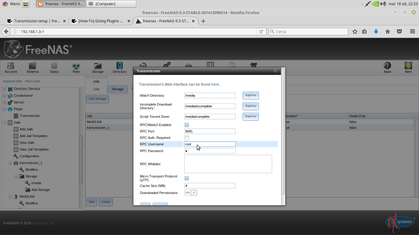419x235 pixels.
Task: Select /media under Storage in tree
Action: coord(36,183)
